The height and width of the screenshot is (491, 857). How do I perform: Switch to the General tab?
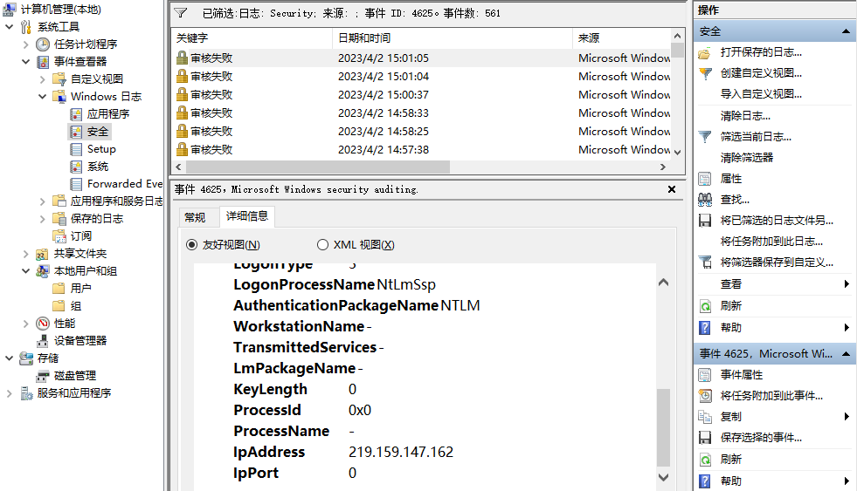pos(195,217)
